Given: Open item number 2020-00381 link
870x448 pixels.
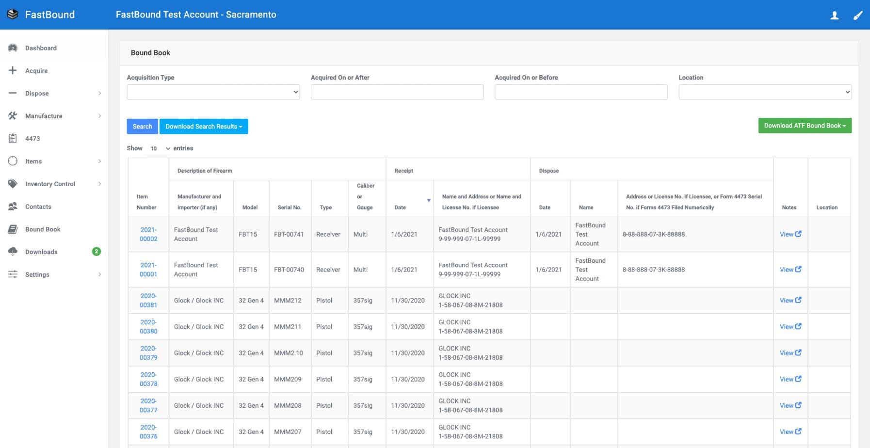Looking at the screenshot, I should [148, 301].
